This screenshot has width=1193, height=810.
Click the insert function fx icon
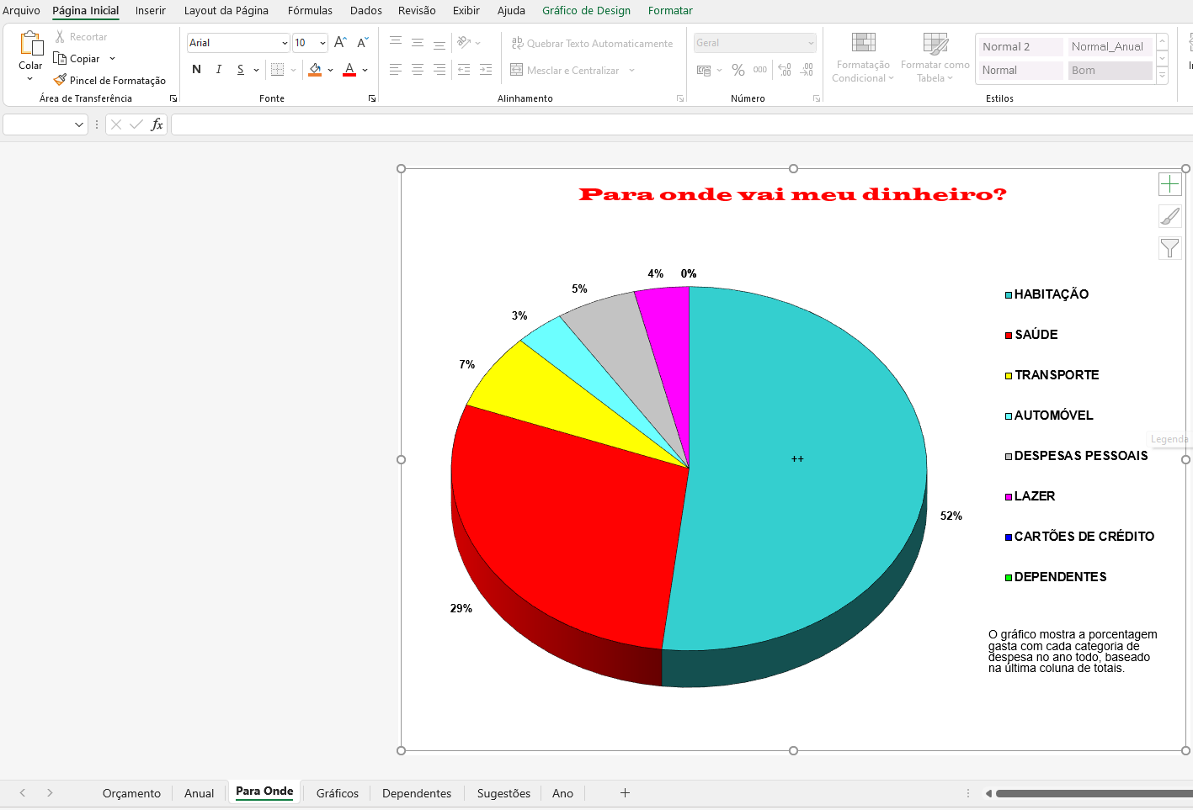[x=157, y=124]
